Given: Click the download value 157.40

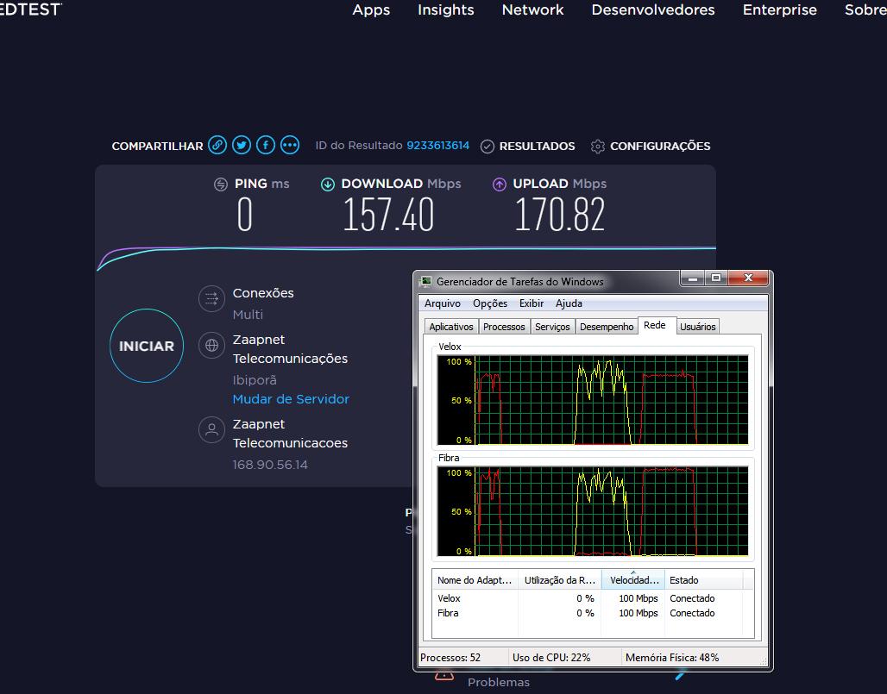Looking at the screenshot, I should 388,215.
